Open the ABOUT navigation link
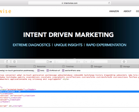 tap(127, 11)
